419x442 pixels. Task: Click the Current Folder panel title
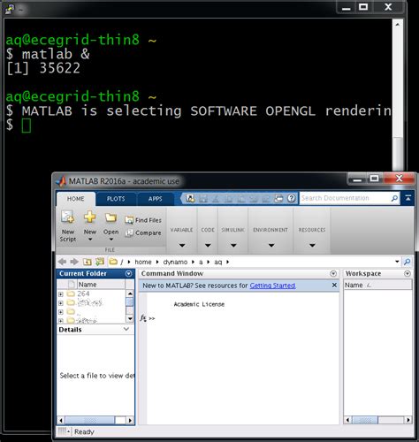coord(83,273)
